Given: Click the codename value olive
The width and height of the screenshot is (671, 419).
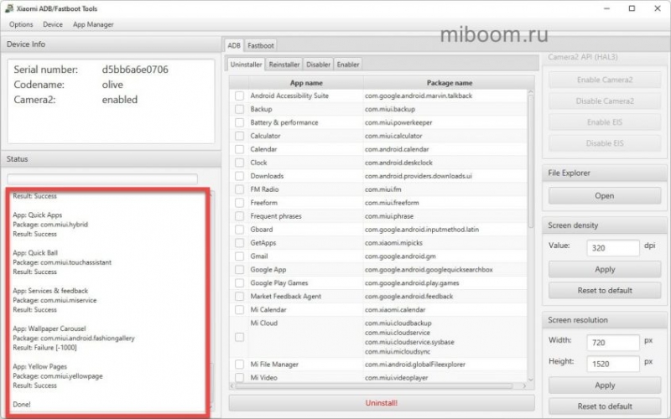Looking at the screenshot, I should coord(112,85).
